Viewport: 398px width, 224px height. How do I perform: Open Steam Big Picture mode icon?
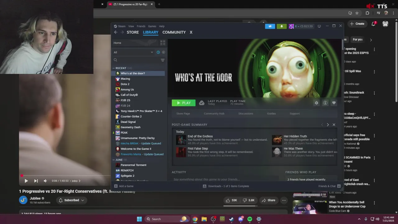pyautogui.click(x=319, y=26)
